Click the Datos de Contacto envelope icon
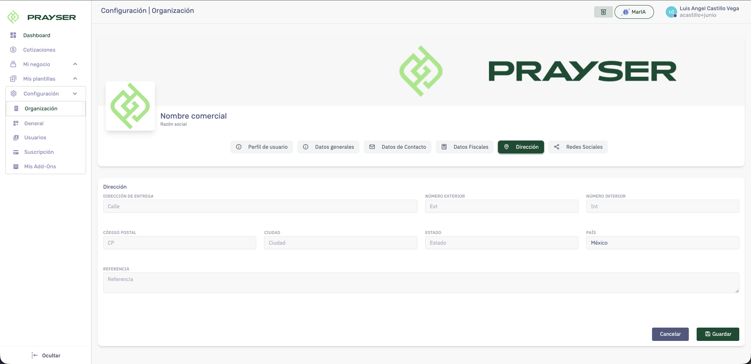 click(372, 147)
